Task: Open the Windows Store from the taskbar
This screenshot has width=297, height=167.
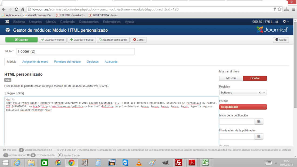Action: click(x=45, y=163)
